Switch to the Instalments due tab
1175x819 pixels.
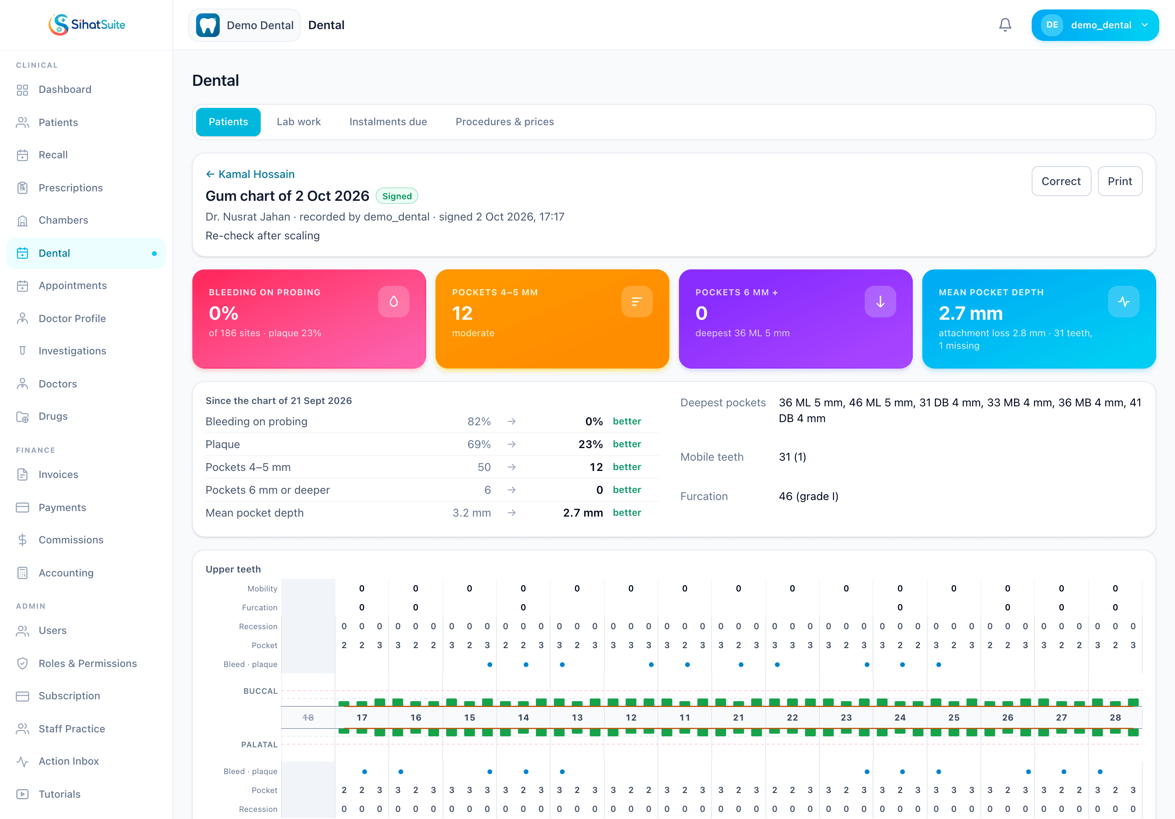click(388, 122)
